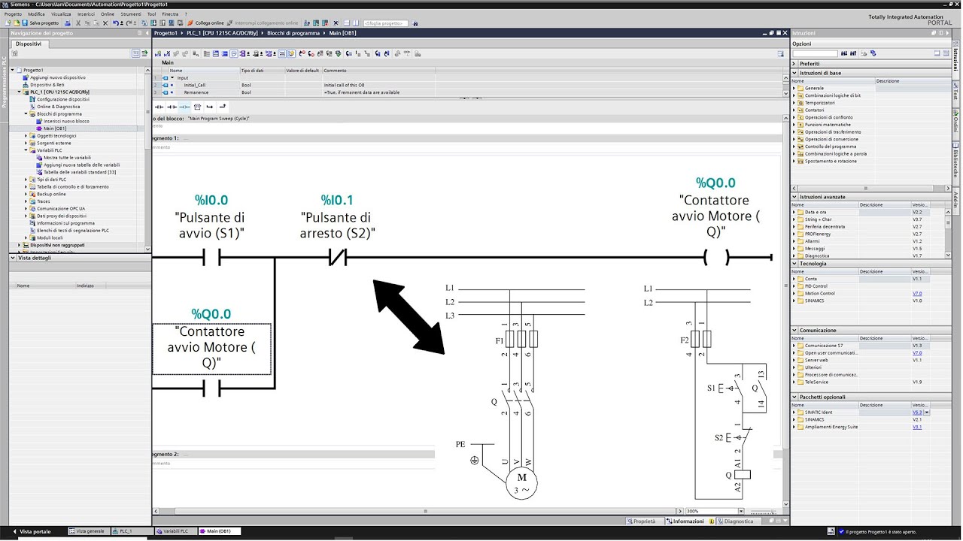Insert an empty box from favorites
The width and height of the screenshot is (963, 541).
coord(197,107)
